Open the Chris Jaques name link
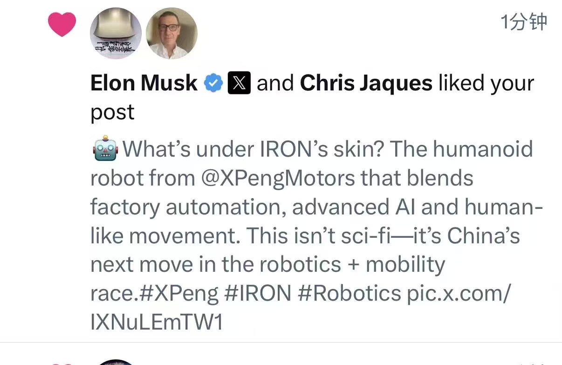Viewport: 562px width, 365px height. click(x=366, y=83)
